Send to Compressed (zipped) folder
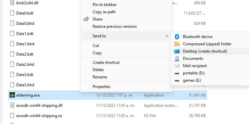The image size is (249, 124). pyautogui.click(x=207, y=44)
